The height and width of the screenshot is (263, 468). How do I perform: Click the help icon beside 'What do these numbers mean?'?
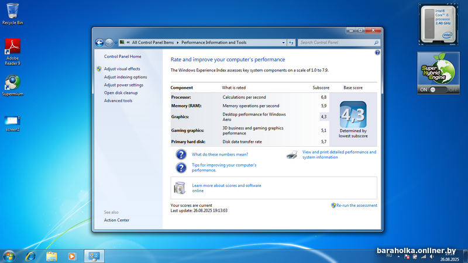pyautogui.click(x=181, y=154)
